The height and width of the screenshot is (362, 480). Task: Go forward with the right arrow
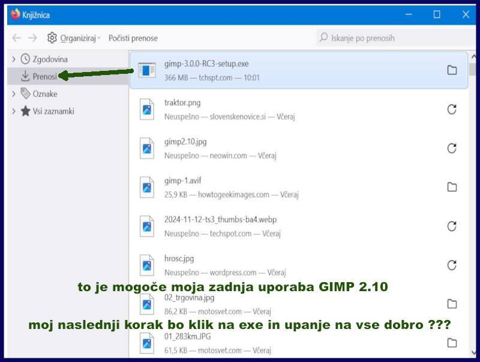[x=32, y=38]
